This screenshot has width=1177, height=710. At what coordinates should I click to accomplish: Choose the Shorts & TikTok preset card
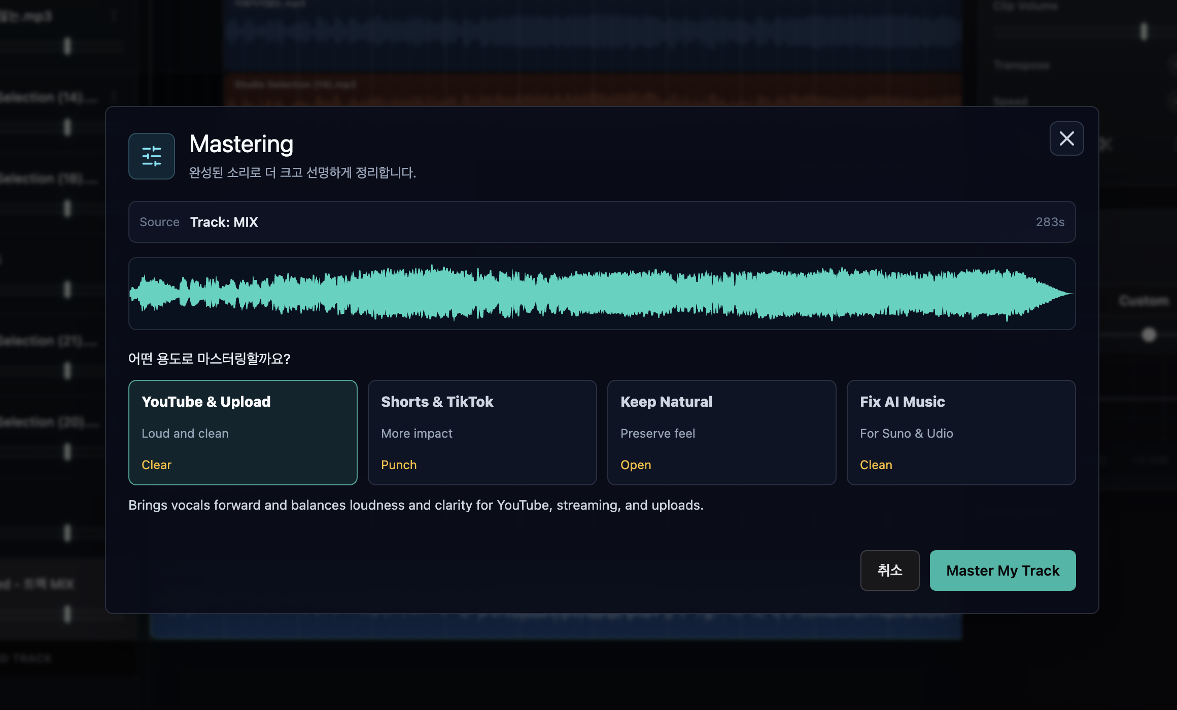click(482, 433)
